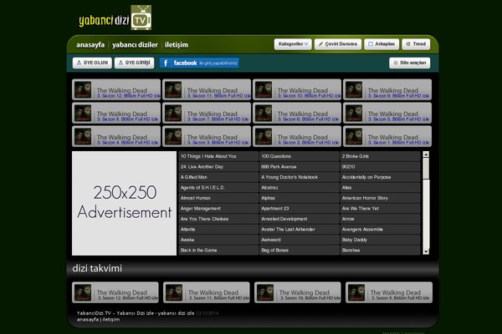The width and height of the screenshot is (502, 334).
Task: Open Walking Dead 3. Sezon 8. Bölüm card
Action: point(116,114)
